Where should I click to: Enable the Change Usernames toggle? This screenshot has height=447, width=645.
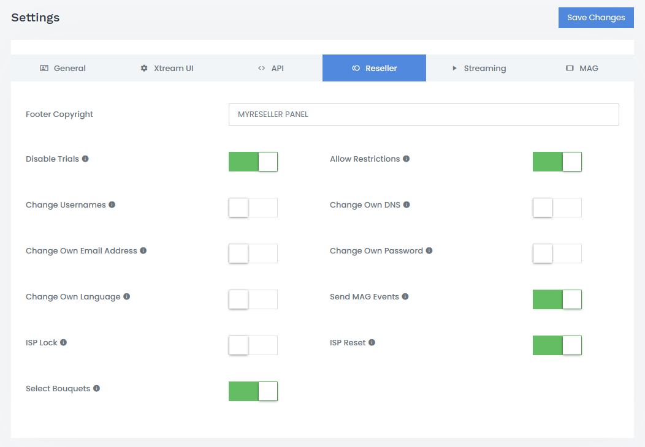(253, 208)
